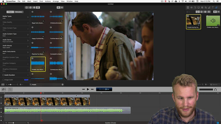
Task: Open the Annotations pencil inspector tab
Action: click(x=209, y=7)
